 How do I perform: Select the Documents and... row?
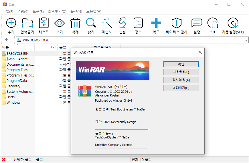pos(35,64)
